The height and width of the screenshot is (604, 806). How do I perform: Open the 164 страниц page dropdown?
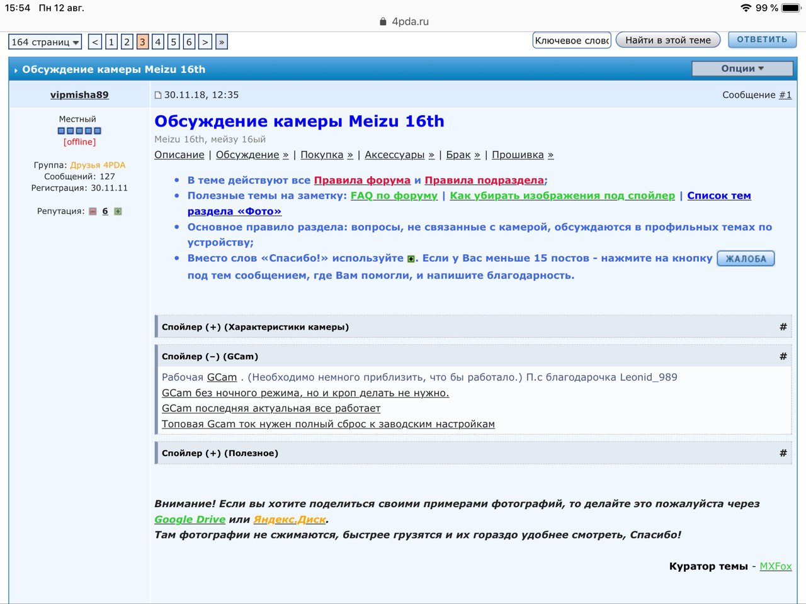[45, 42]
